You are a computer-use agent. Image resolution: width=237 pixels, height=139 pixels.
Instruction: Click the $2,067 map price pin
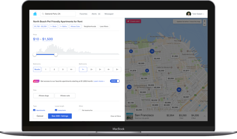[x=186, y=97]
